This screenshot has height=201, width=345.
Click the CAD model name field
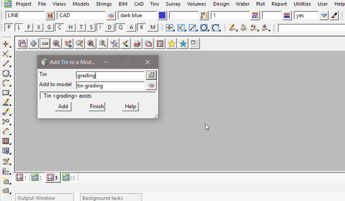tap(81, 16)
